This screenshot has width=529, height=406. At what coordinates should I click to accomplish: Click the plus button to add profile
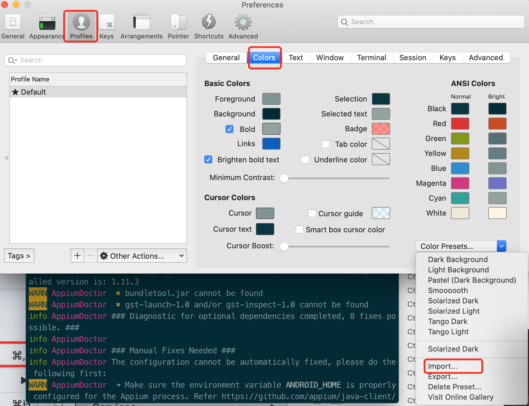point(77,255)
